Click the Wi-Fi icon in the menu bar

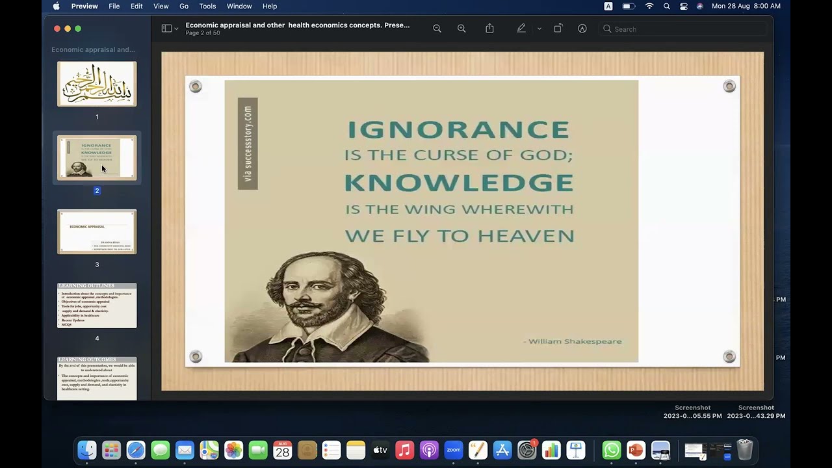point(649,6)
